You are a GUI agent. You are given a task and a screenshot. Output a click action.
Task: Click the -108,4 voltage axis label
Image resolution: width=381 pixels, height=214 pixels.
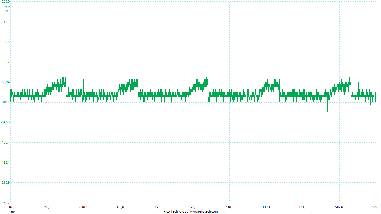coord(5,142)
